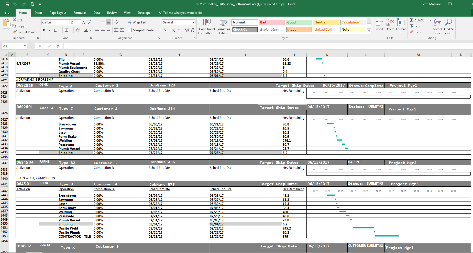Screen dimensions: 473x253
Task: Select the Bad cell style
Action: (x=272, y=22)
